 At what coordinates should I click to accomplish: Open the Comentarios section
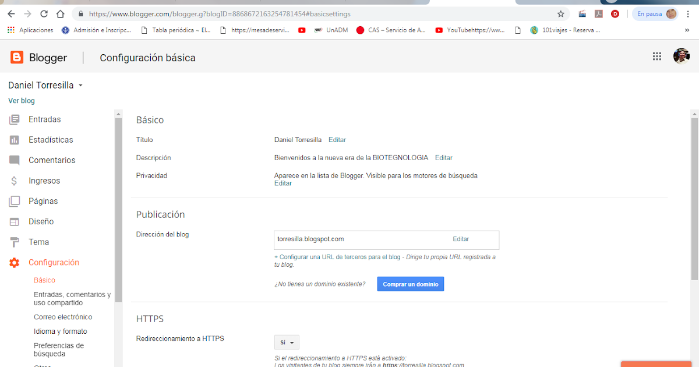(52, 160)
